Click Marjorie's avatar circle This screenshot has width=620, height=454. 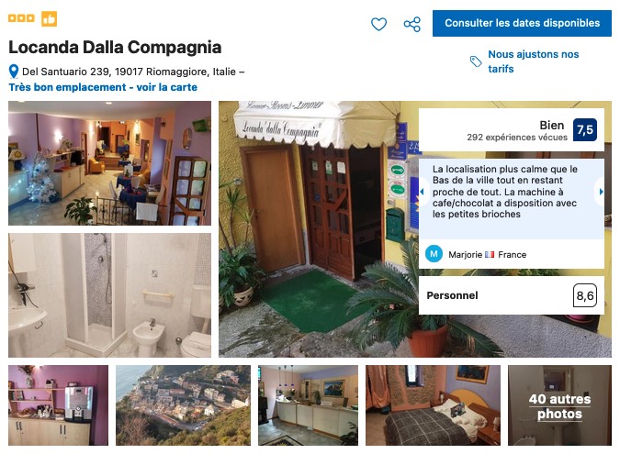[x=434, y=254]
